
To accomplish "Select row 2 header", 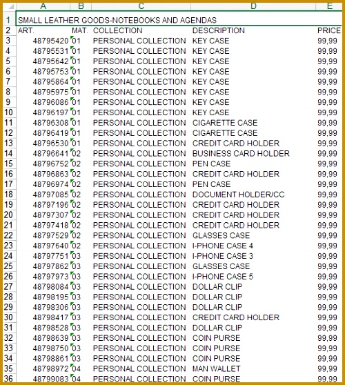I will point(9,30).
